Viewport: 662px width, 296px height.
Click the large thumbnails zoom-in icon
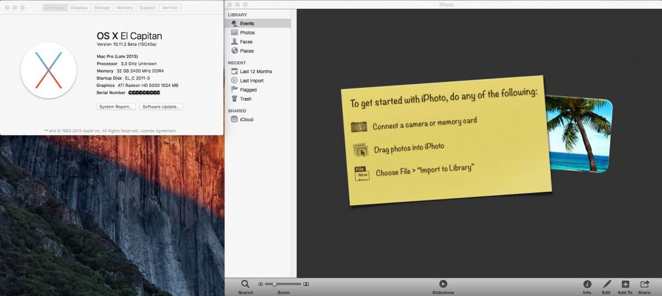pos(306,284)
